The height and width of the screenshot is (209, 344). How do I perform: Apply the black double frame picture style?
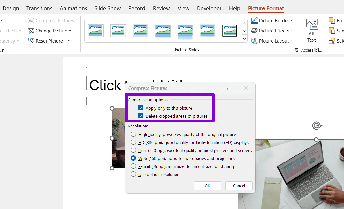pos(230,31)
